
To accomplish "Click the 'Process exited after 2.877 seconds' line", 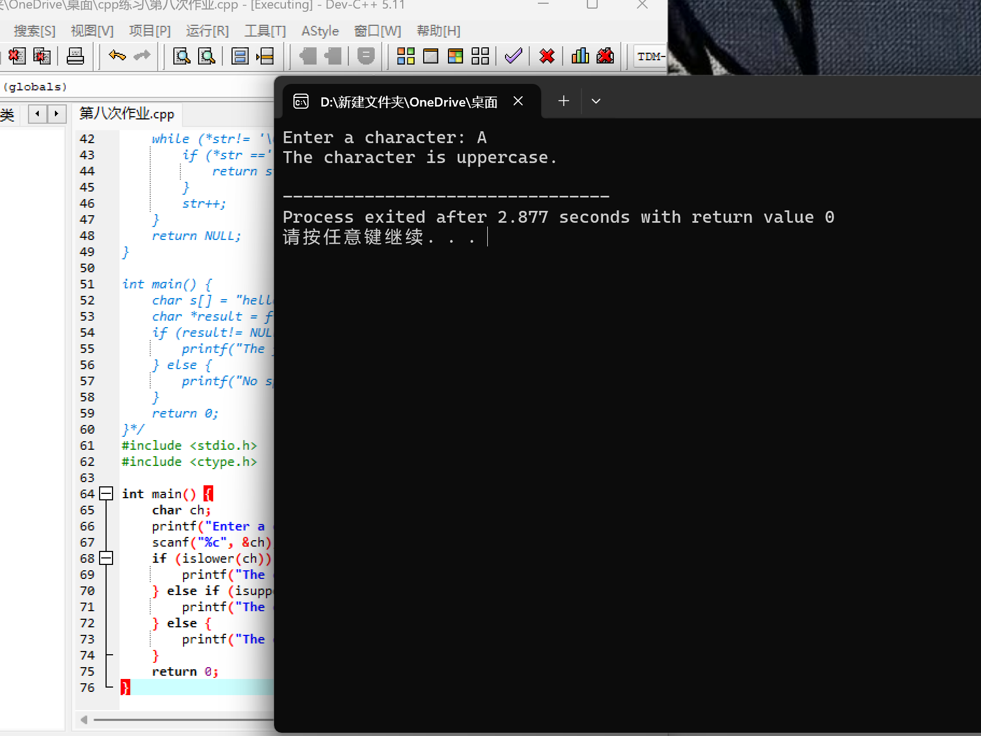I will (x=558, y=217).
